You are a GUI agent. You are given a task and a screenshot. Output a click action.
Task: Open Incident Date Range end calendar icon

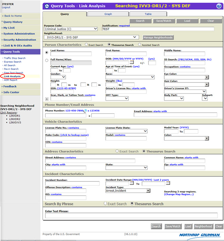(x=168, y=183)
